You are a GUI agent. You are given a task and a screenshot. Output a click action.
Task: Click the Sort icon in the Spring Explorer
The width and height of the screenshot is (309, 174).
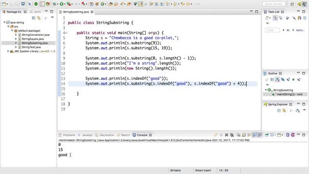(298, 111)
